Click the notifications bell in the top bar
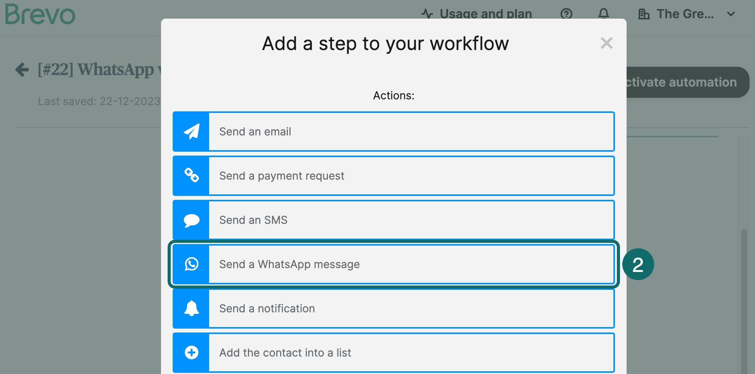The height and width of the screenshot is (374, 755). coord(604,14)
